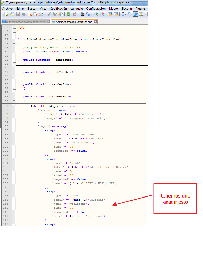Expand the folded comment on line 2

click(x=14, y=31)
